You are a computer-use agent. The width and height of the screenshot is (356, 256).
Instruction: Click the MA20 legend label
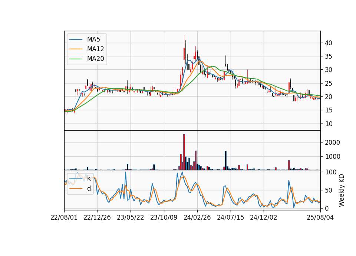95,59
